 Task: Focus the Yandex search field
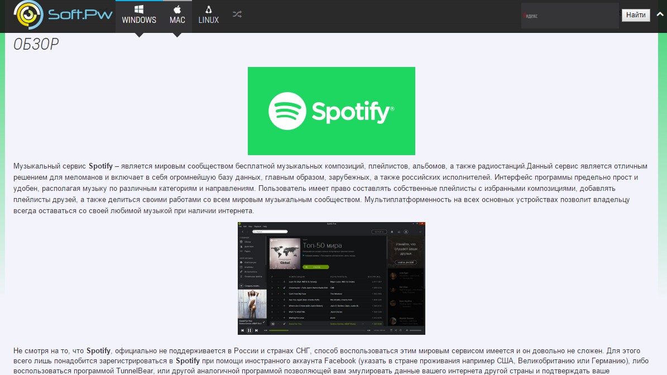coord(570,16)
